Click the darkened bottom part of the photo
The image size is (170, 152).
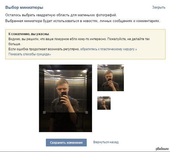point(65,122)
